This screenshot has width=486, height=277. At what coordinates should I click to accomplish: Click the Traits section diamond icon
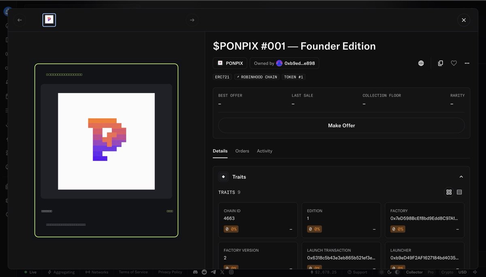click(x=223, y=177)
